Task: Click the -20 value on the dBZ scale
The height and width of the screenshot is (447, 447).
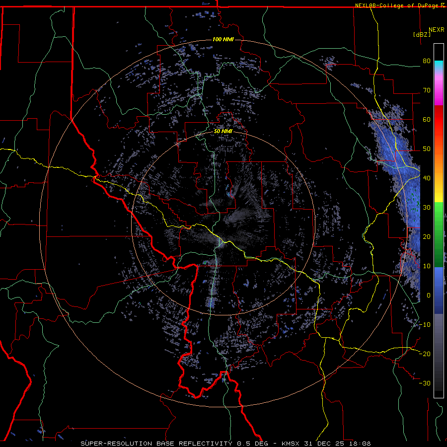Action: point(425,354)
